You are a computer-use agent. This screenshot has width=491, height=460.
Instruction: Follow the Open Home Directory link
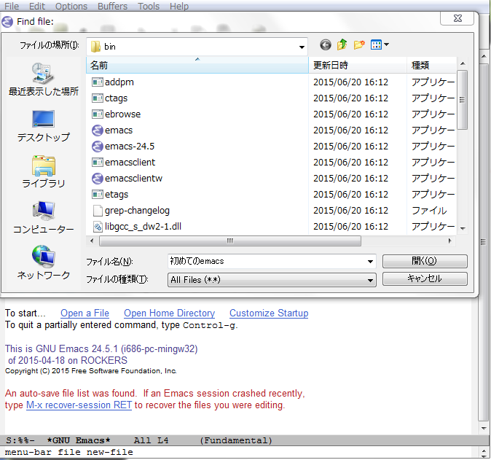tap(170, 313)
